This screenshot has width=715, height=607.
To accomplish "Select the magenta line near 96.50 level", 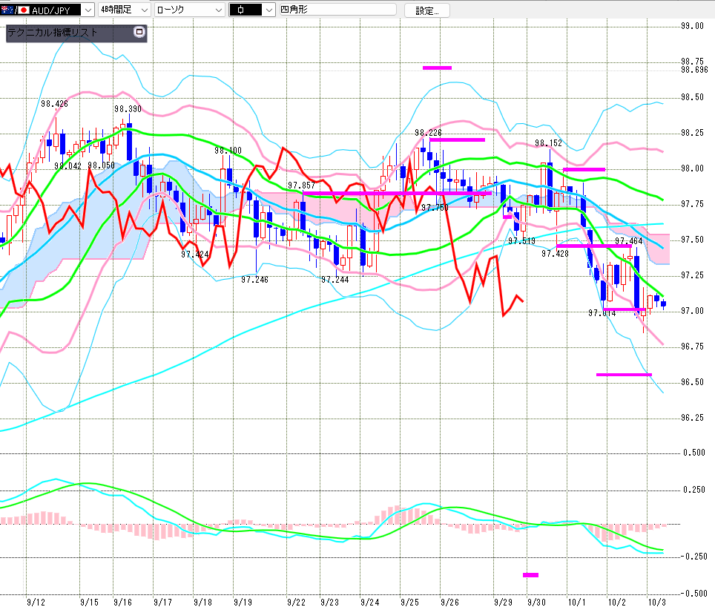I will pos(623,375).
